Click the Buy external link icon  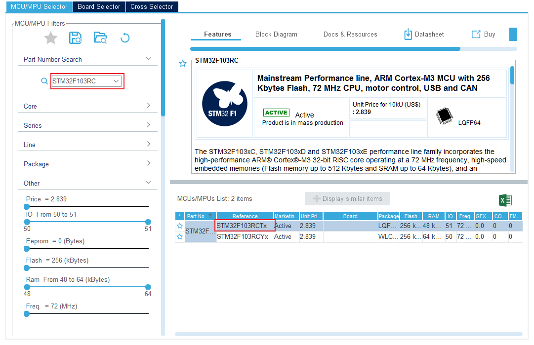tap(476, 35)
